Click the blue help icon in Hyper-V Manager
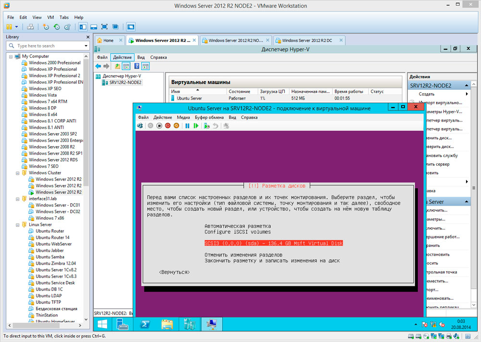The width and height of the screenshot is (481, 342). [x=137, y=66]
